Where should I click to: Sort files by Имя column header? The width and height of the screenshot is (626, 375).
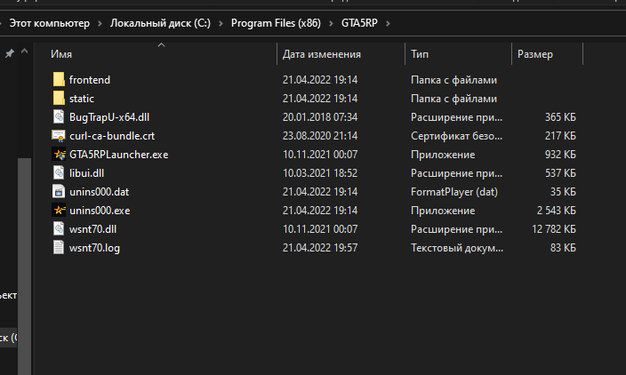(x=61, y=54)
